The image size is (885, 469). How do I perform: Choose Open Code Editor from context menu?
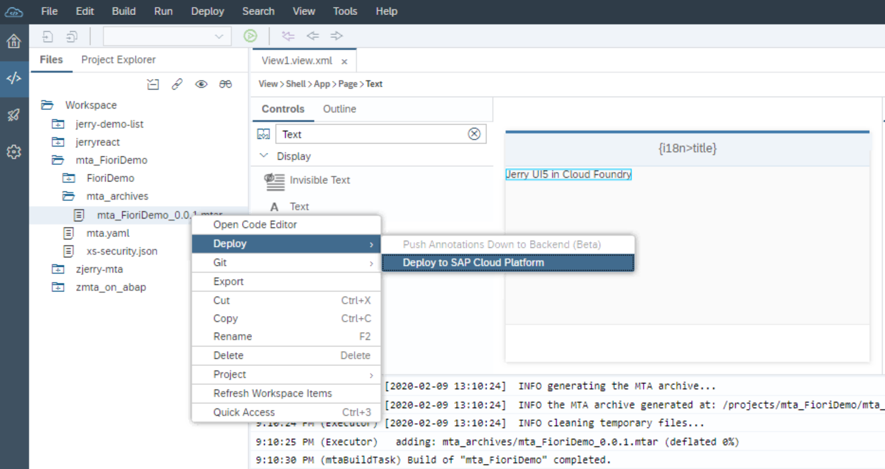point(286,225)
